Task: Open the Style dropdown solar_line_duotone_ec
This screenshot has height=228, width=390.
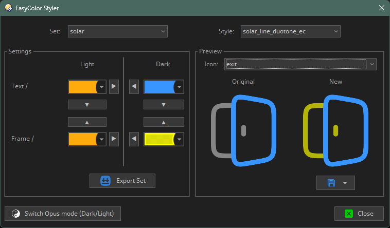Action: (x=291, y=31)
